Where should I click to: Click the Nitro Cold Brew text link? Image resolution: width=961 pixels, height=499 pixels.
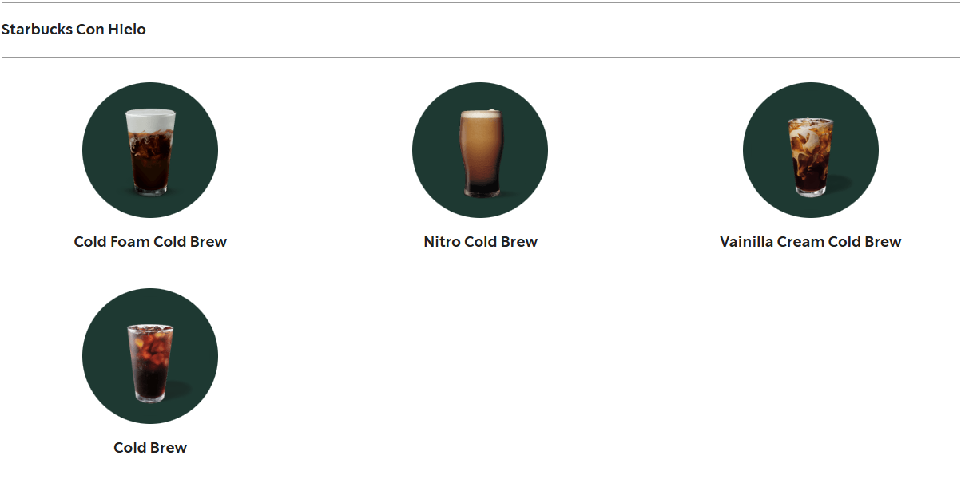point(480,242)
